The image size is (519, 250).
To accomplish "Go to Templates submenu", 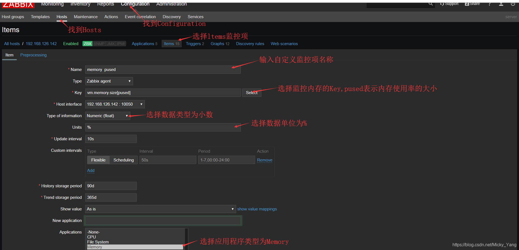I will coord(40,17).
